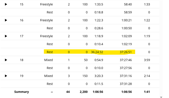Viewport: 169px width, 98px height.
Task: Expand interval 15 Freestyle row
Action: pos(6,4)
